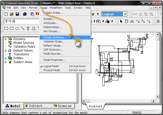Select the Display1 diagram tab
Screen dimensions: 163x115
click(x=96, y=106)
